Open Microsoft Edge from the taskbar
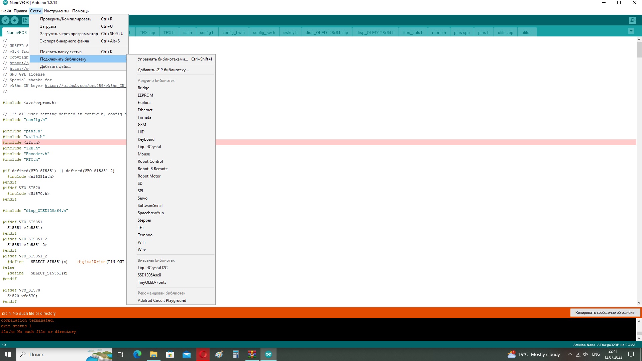The image size is (642, 361). [x=137, y=354]
